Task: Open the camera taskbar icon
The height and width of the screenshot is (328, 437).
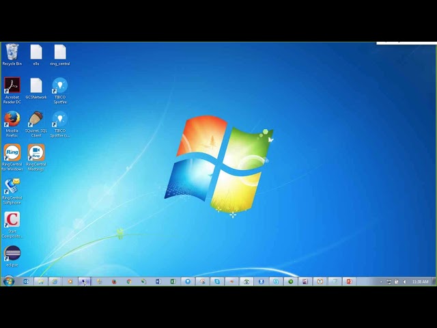Action: pyautogui.click(x=246, y=282)
